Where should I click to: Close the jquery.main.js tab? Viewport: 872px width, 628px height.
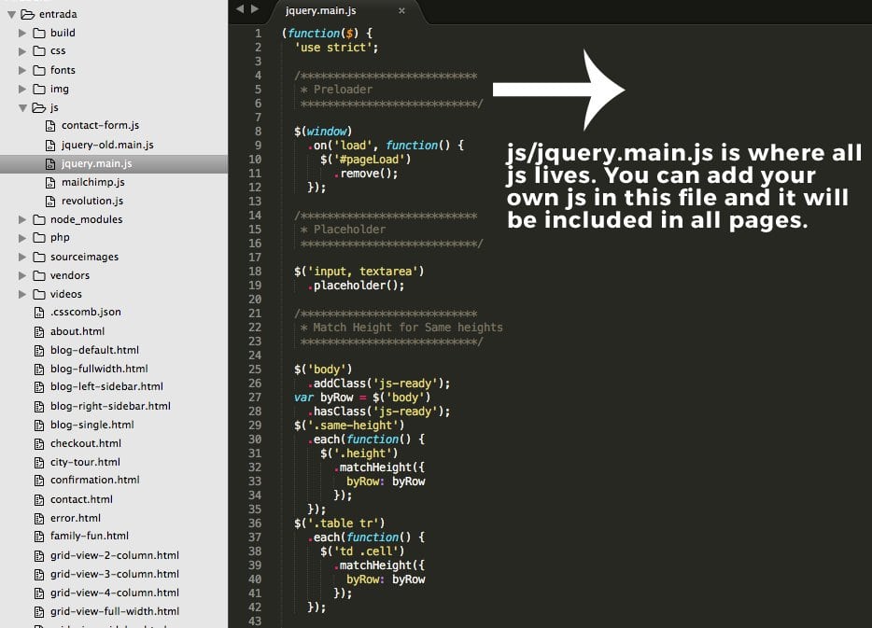[x=401, y=10]
